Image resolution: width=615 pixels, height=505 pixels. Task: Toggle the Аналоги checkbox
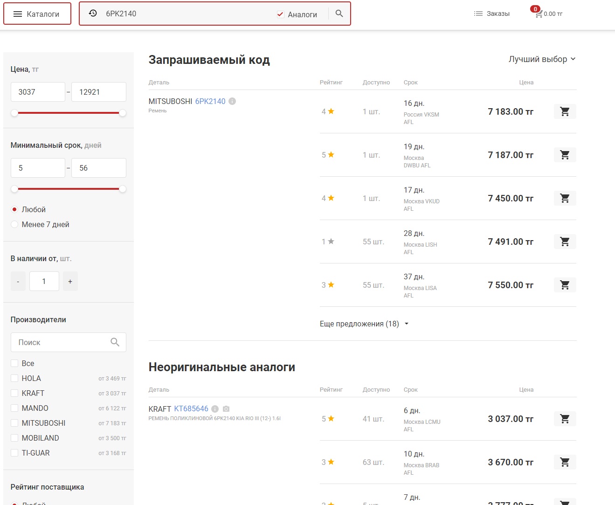pyautogui.click(x=281, y=14)
